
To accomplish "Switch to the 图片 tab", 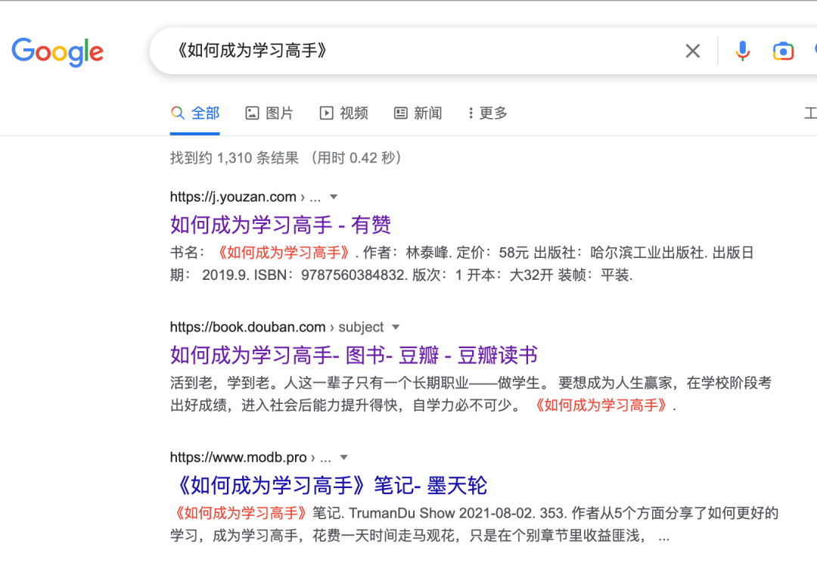I will [x=269, y=113].
